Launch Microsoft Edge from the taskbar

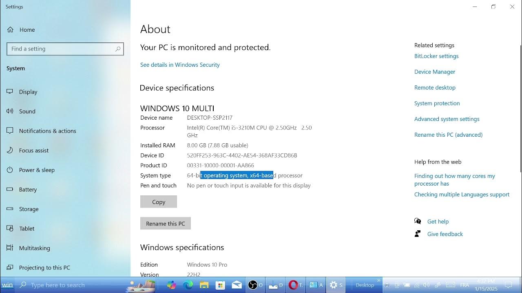[188, 285]
